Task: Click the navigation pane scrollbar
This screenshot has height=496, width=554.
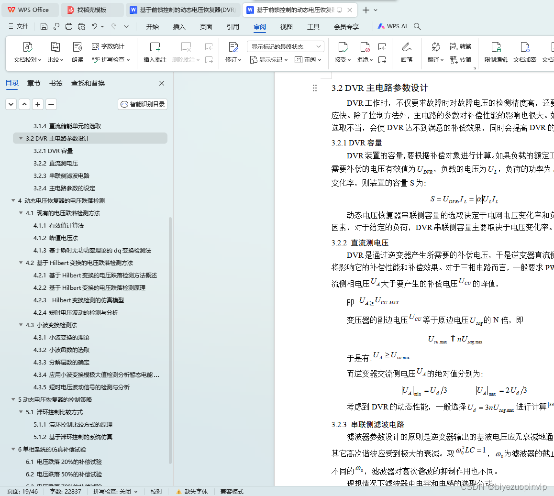Action: (170, 340)
